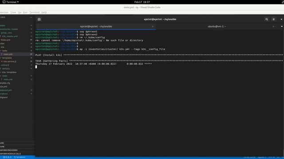Open the Run menu in VS Code

click(25, 12)
